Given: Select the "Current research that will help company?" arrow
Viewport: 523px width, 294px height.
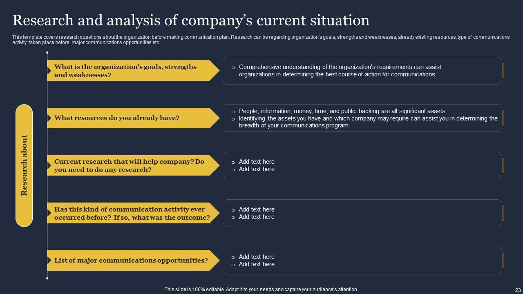Looking at the screenshot, I should click(x=131, y=165).
